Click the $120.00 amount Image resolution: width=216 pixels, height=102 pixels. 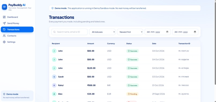91,68
